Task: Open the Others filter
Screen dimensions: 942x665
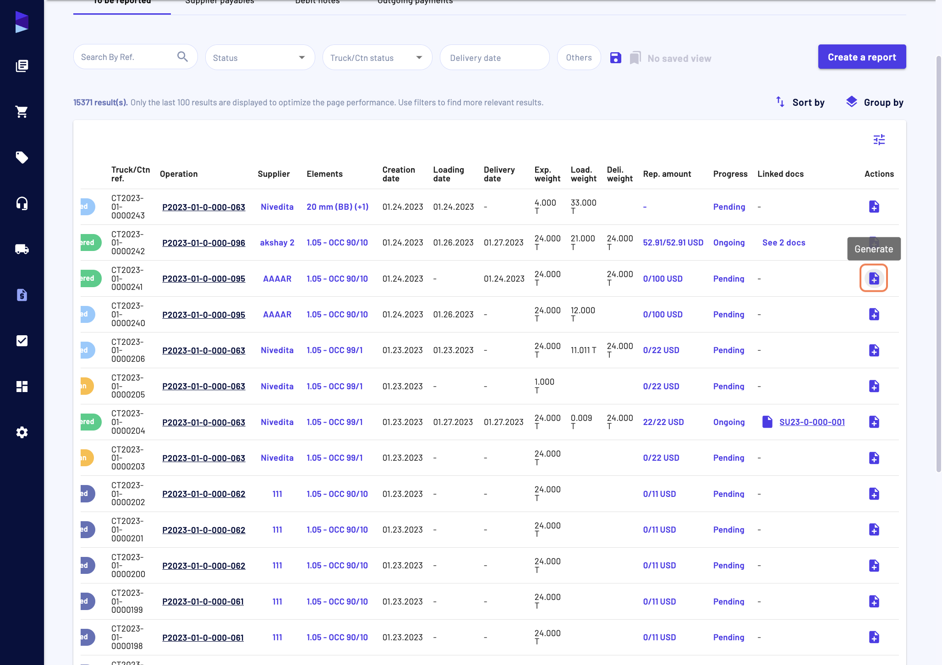Action: point(579,57)
